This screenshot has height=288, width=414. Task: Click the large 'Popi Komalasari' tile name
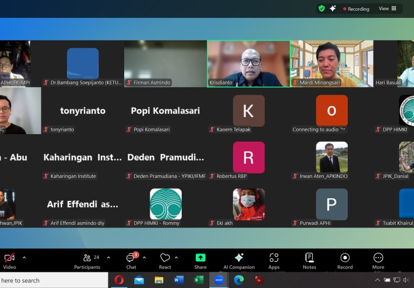click(166, 111)
